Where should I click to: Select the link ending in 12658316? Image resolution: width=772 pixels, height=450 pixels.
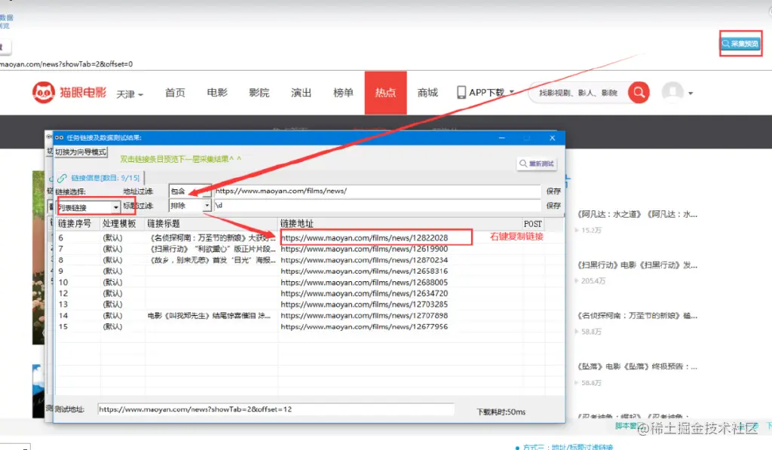coord(364,271)
